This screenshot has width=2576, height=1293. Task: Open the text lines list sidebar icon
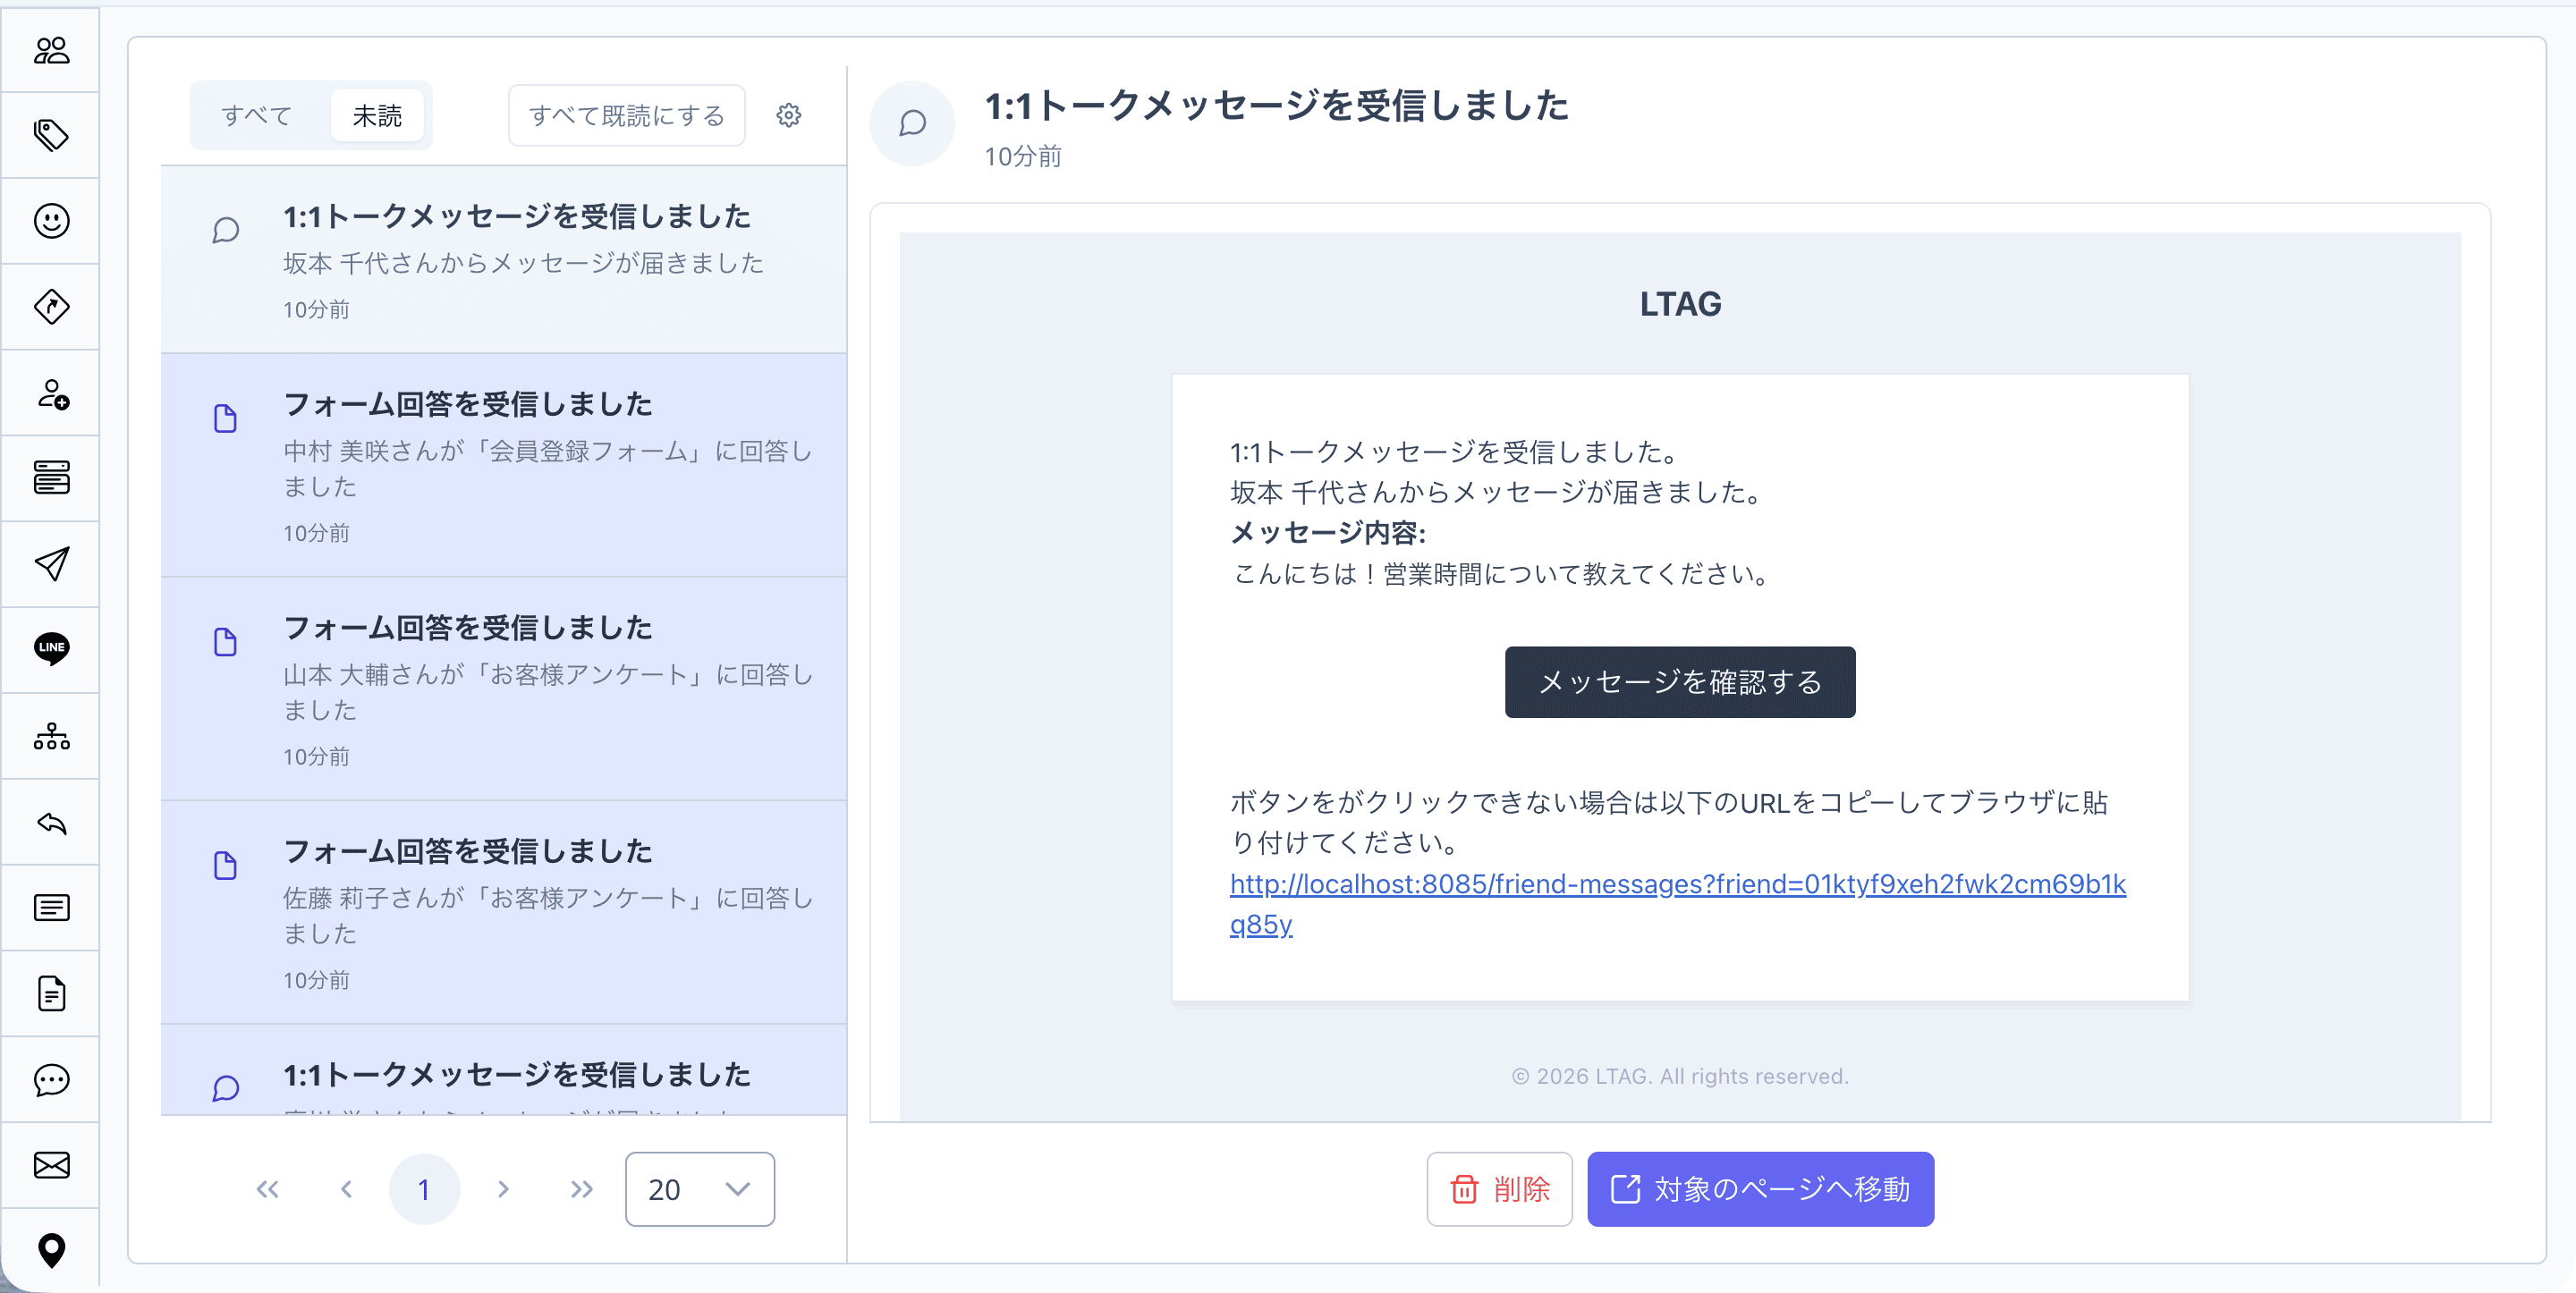click(x=51, y=908)
